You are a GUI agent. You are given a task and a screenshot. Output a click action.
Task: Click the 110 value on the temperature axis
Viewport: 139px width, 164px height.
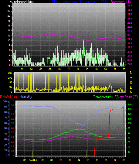tap(130, 119)
